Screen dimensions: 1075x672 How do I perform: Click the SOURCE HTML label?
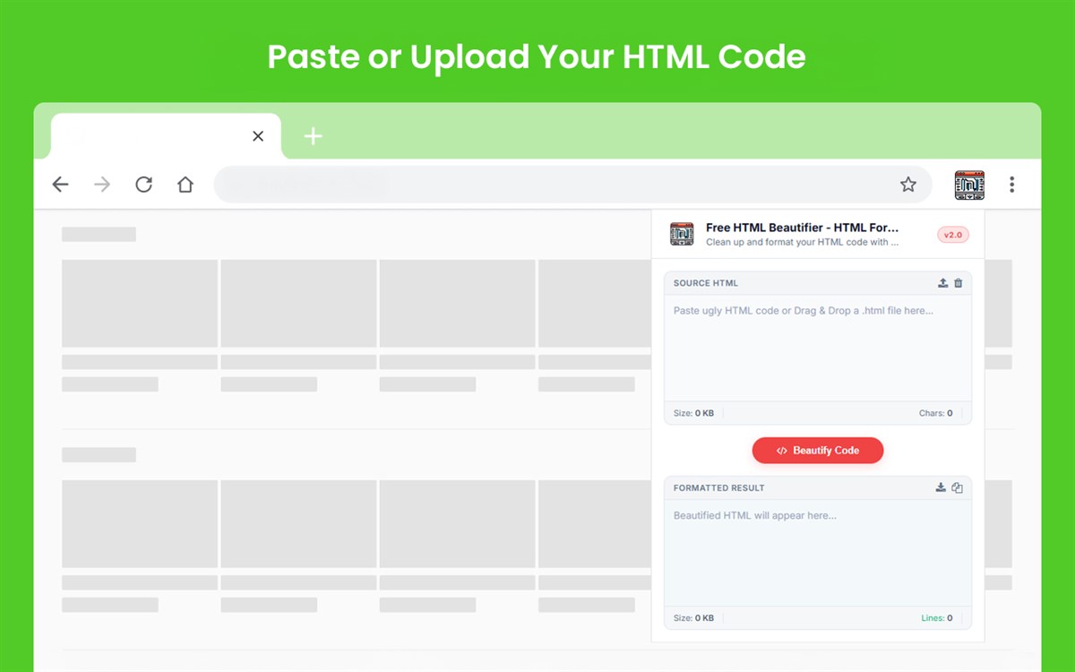pos(706,283)
